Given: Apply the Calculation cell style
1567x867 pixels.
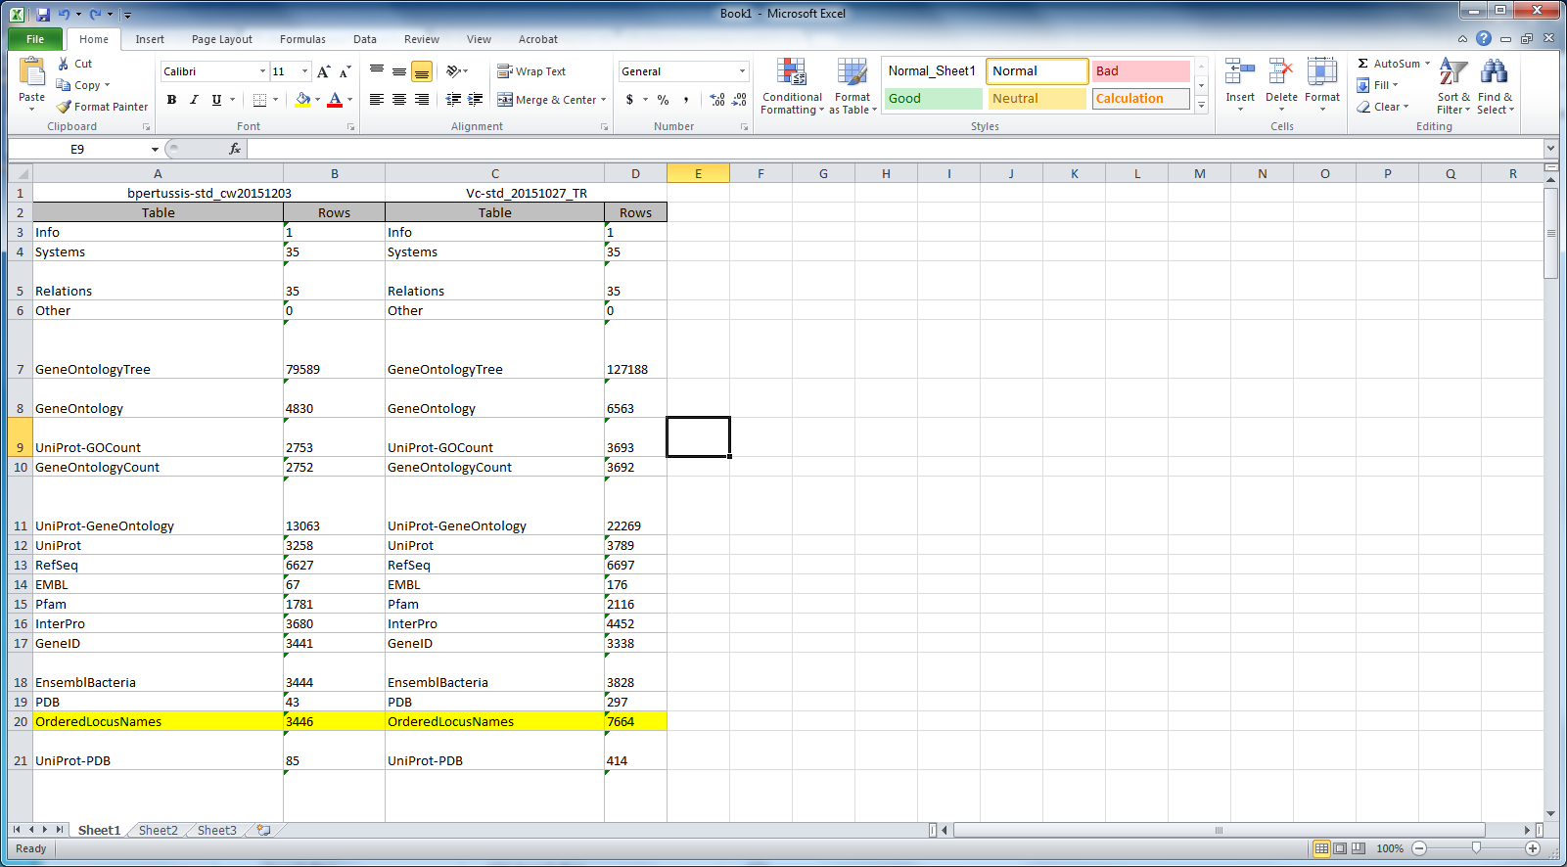Looking at the screenshot, I should coord(1141,99).
